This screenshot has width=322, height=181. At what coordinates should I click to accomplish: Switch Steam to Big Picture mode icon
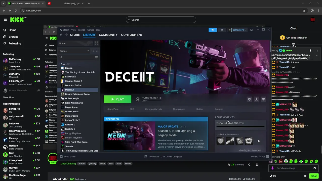pos(251,30)
